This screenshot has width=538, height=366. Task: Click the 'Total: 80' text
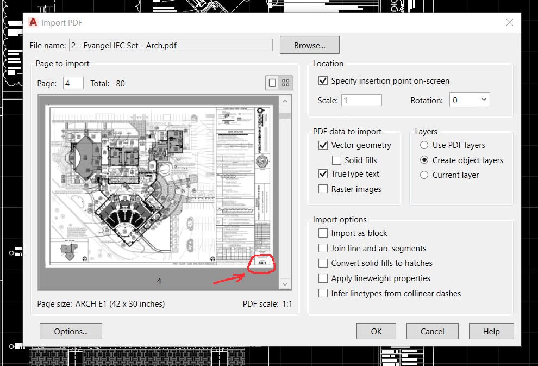click(x=108, y=83)
